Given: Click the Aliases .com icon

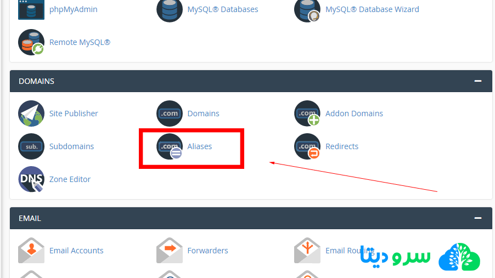Looking at the screenshot, I should point(170,146).
